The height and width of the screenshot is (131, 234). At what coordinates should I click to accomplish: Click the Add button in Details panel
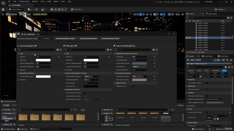[x=217, y=60]
